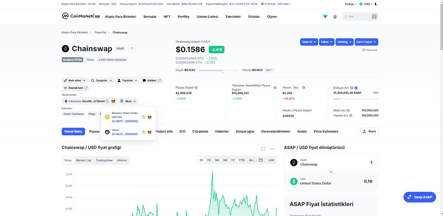This screenshot has height=216, width=443.
Task: Expand the Web sitesi dropdown
Action: 75,81
